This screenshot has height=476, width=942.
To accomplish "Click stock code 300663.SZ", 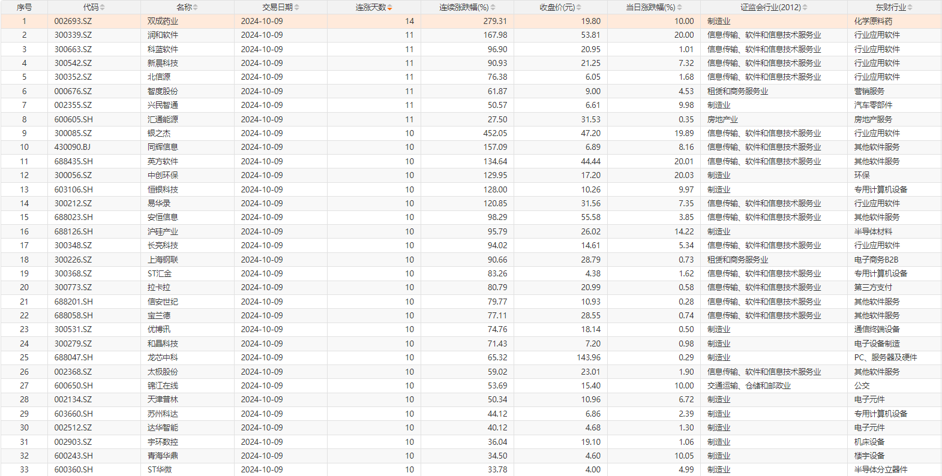I will [73, 49].
